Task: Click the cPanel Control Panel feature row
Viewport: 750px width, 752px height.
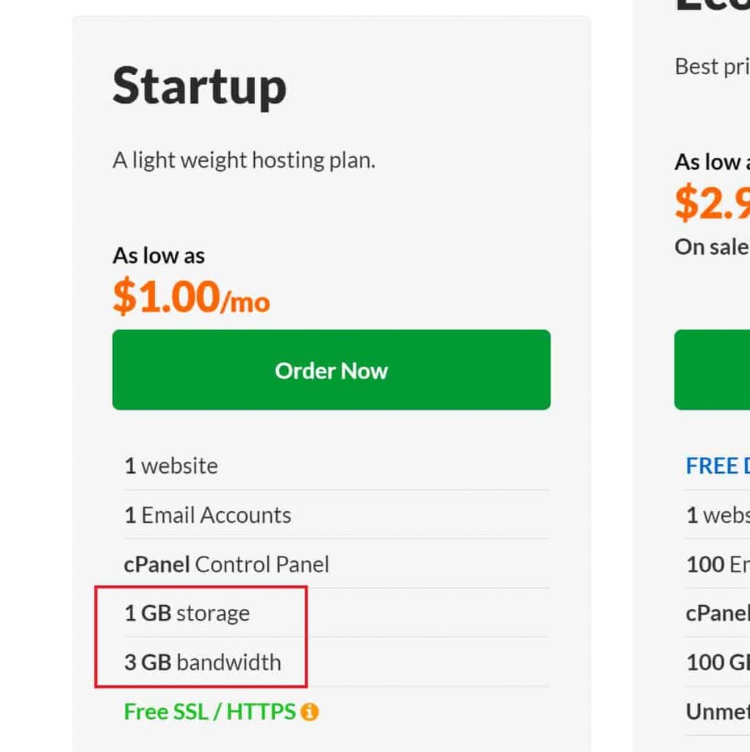Action: pyautogui.click(x=226, y=564)
